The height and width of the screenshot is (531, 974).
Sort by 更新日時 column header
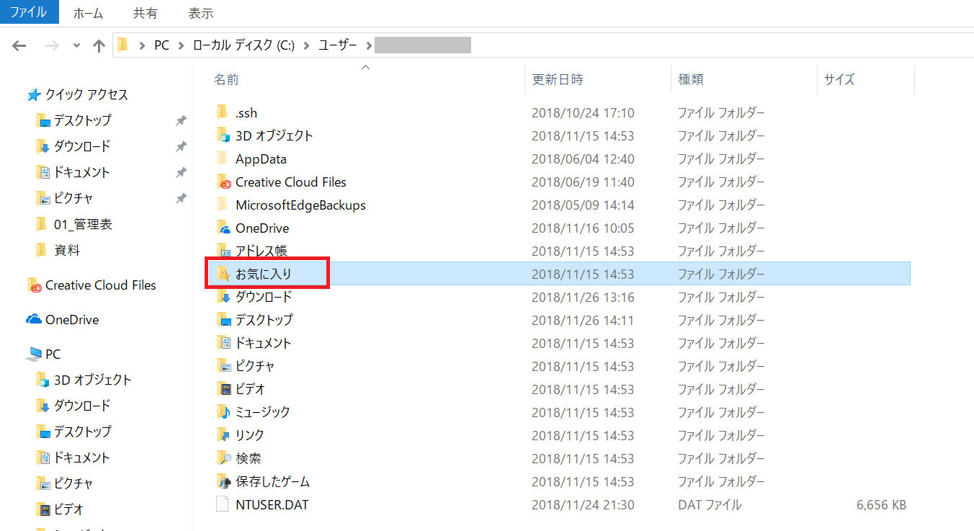click(x=558, y=79)
